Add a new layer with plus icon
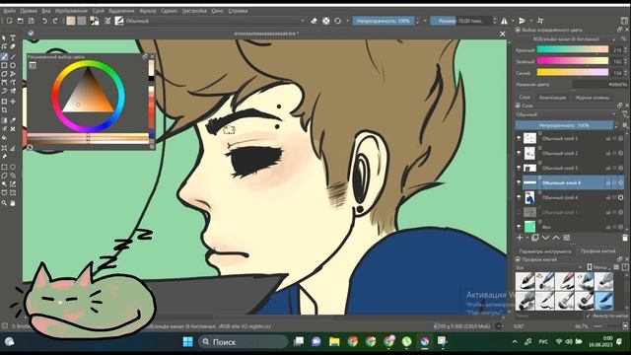 (520, 238)
